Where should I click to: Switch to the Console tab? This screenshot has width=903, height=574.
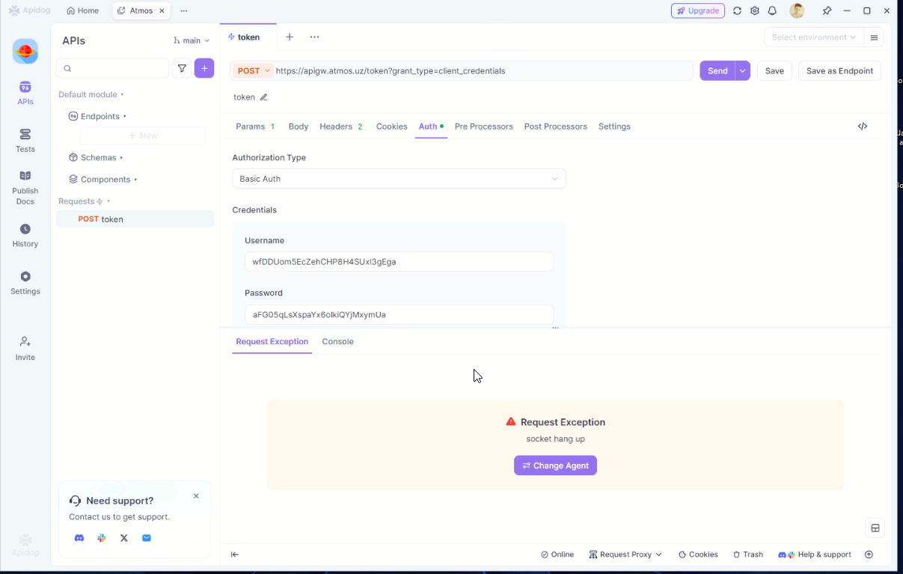click(337, 341)
